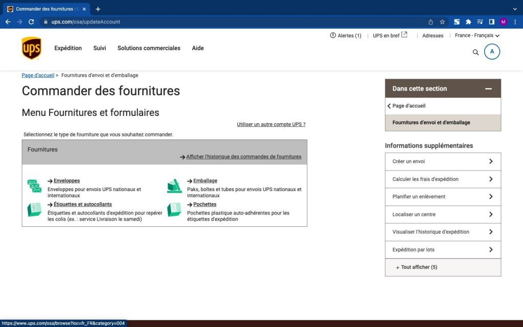523x327 pixels.
Task: Open 'Localiser un centre' row
Action: (443, 214)
